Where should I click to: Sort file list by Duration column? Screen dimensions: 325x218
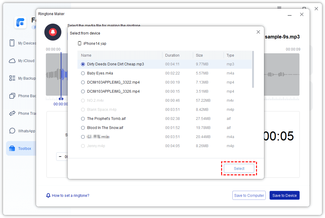pos(172,55)
